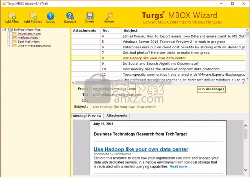The height and width of the screenshot is (178, 250).
Task: Click the Unsent Messages.mbox file icon
Action: [15, 45]
